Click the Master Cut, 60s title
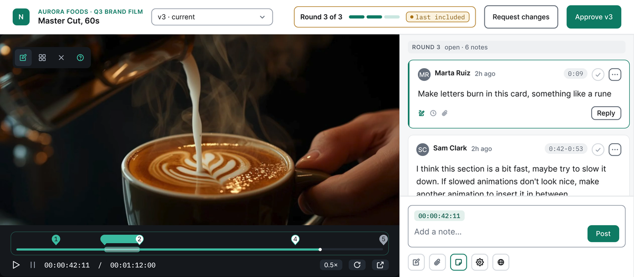The image size is (634, 277). 69,21
